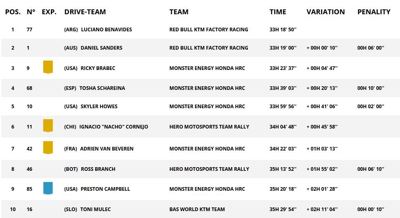Click Adrien Van Beveren's yellow EXP. badge

coord(48,147)
